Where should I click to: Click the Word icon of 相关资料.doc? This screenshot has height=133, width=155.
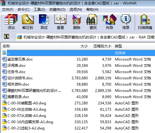(4, 84)
